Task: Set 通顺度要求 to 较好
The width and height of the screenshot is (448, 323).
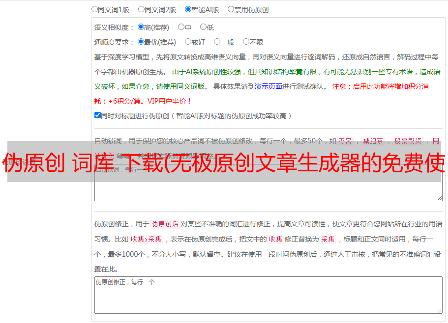Action: point(188,42)
